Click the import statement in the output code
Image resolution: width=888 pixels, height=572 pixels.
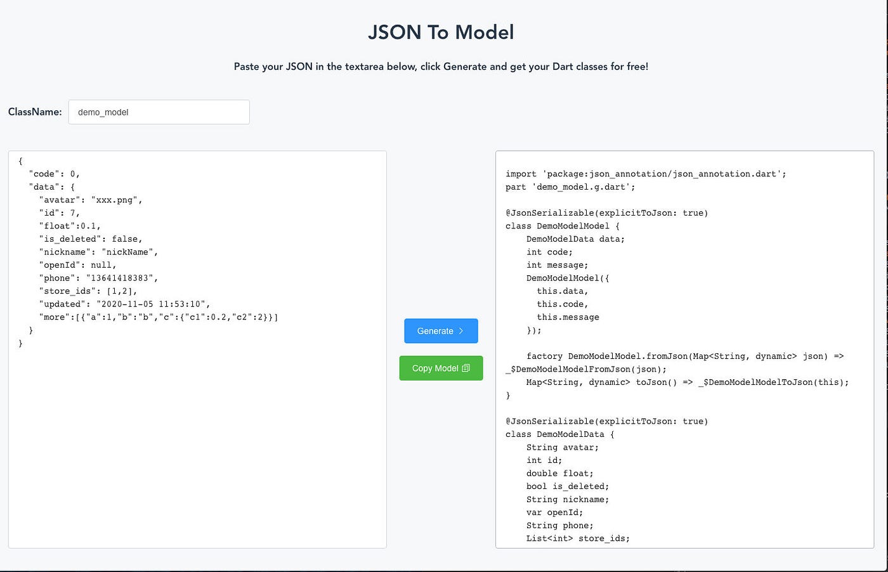pos(645,173)
